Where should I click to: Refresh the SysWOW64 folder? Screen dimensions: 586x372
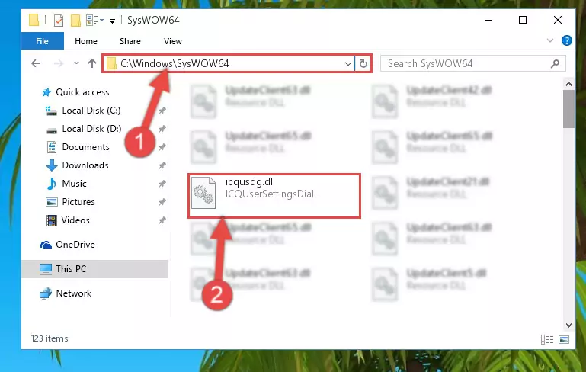(x=363, y=63)
